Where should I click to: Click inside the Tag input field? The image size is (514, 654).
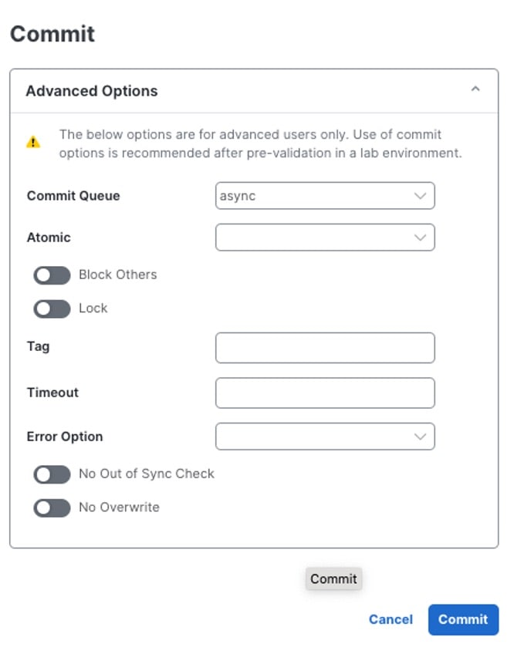click(x=324, y=348)
